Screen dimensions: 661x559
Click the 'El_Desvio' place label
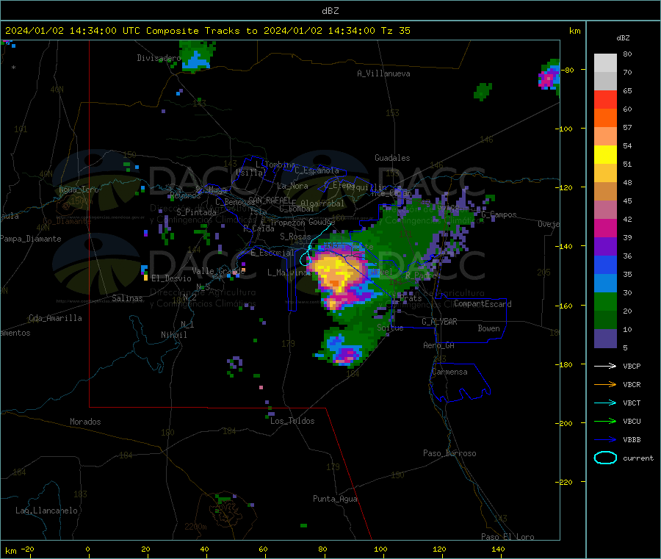pos(171,278)
